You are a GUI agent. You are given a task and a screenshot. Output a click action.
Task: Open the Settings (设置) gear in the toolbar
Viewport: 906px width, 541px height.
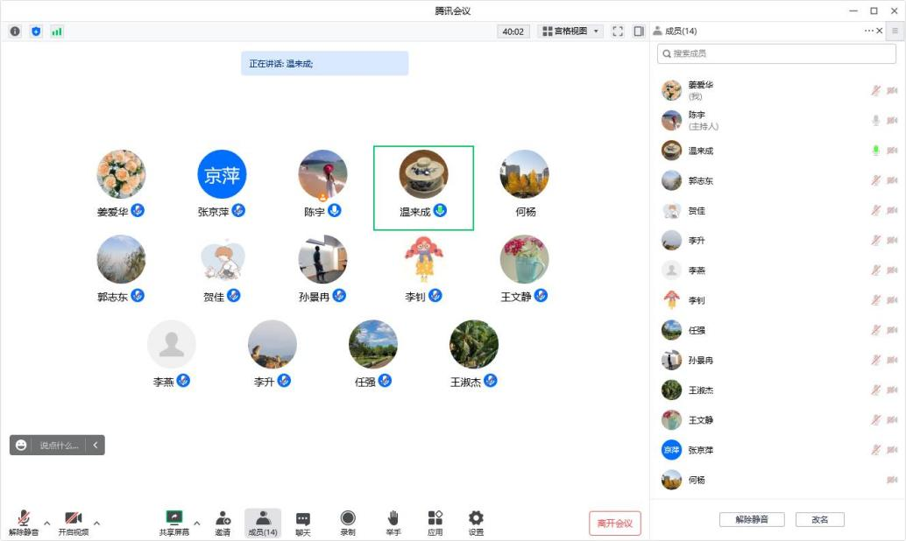click(476, 523)
